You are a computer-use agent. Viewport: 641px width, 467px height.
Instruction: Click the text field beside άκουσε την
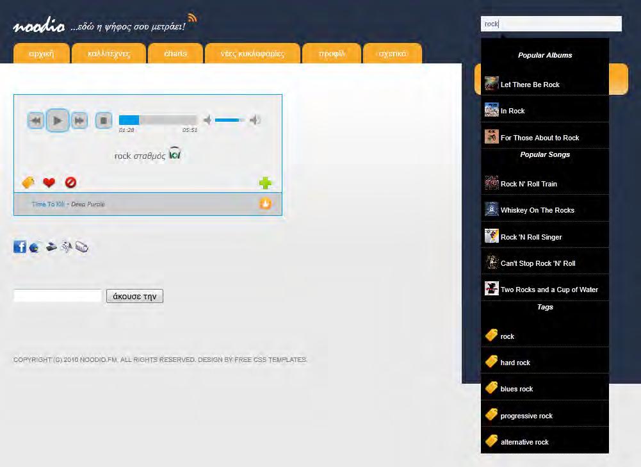tap(58, 296)
